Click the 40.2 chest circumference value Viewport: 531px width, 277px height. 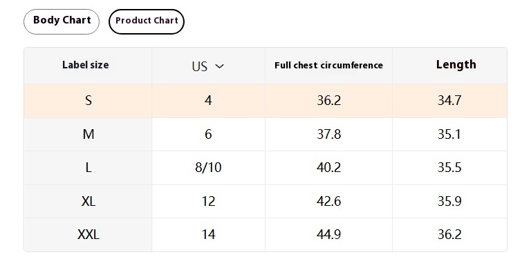[328, 167]
